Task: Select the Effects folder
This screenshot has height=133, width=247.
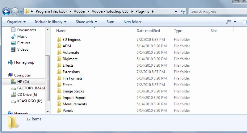Action: pos(65,65)
